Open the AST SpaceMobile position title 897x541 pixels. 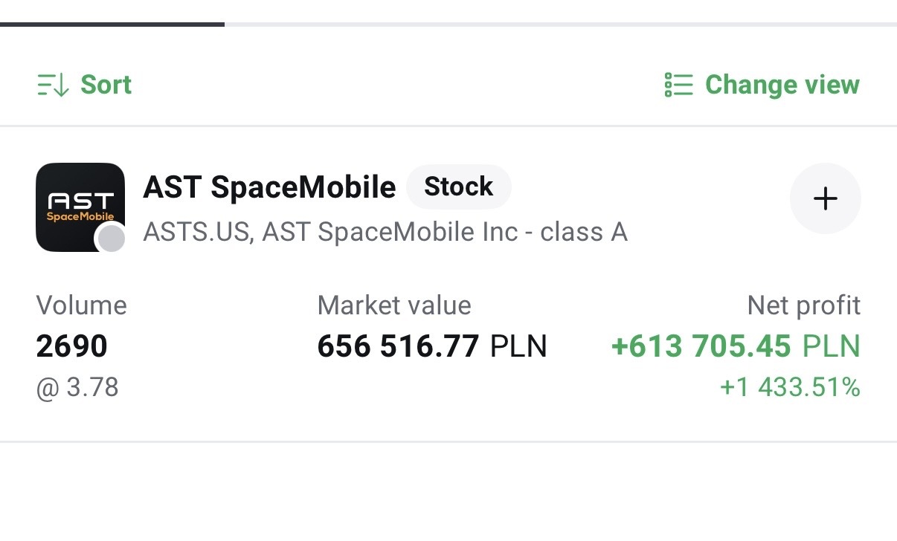[269, 187]
